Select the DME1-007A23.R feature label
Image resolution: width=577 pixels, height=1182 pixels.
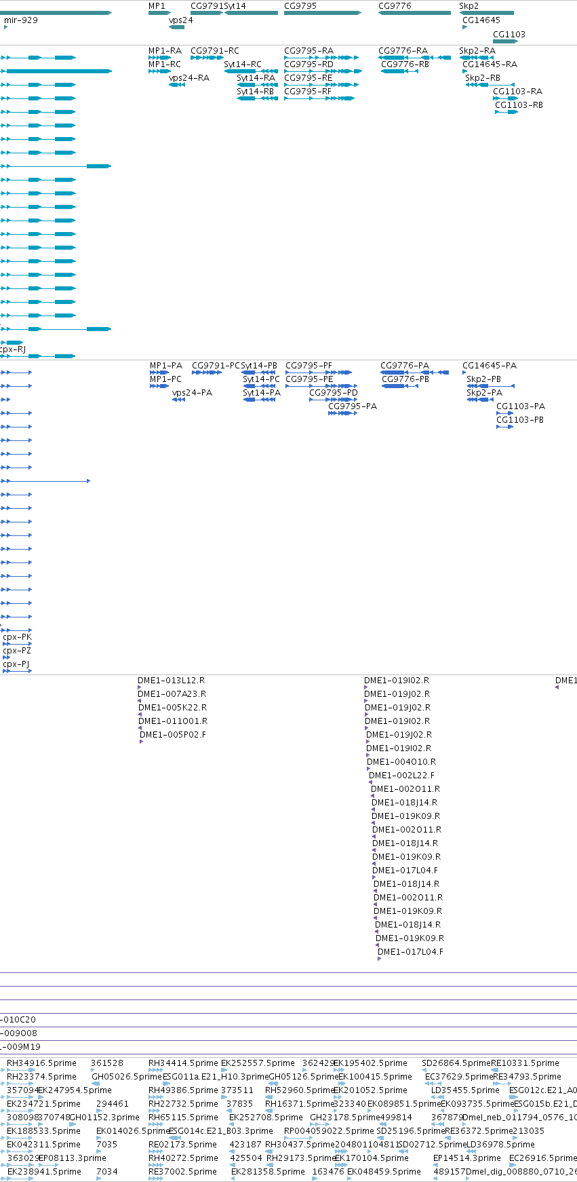tap(172, 694)
